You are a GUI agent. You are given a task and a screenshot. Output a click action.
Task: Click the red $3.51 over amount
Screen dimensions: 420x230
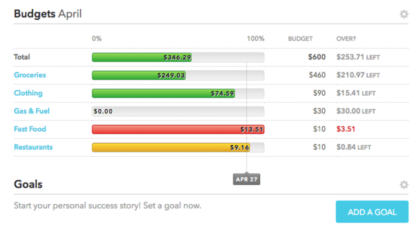[346, 129]
